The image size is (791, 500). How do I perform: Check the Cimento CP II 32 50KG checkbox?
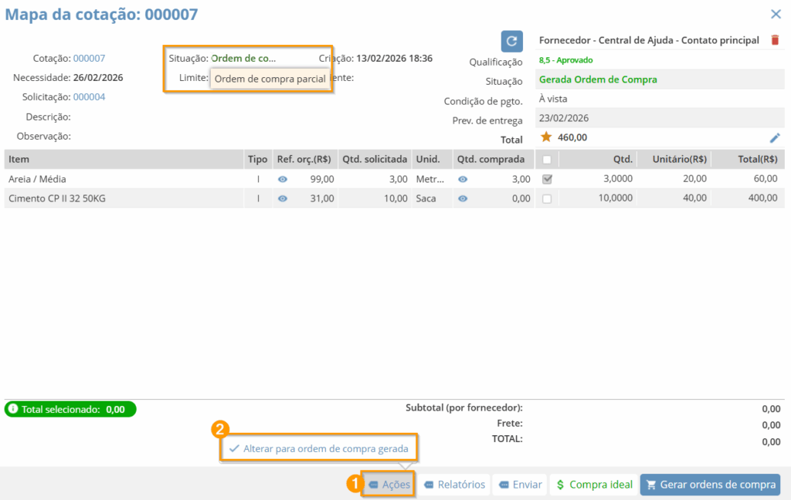pyautogui.click(x=547, y=198)
